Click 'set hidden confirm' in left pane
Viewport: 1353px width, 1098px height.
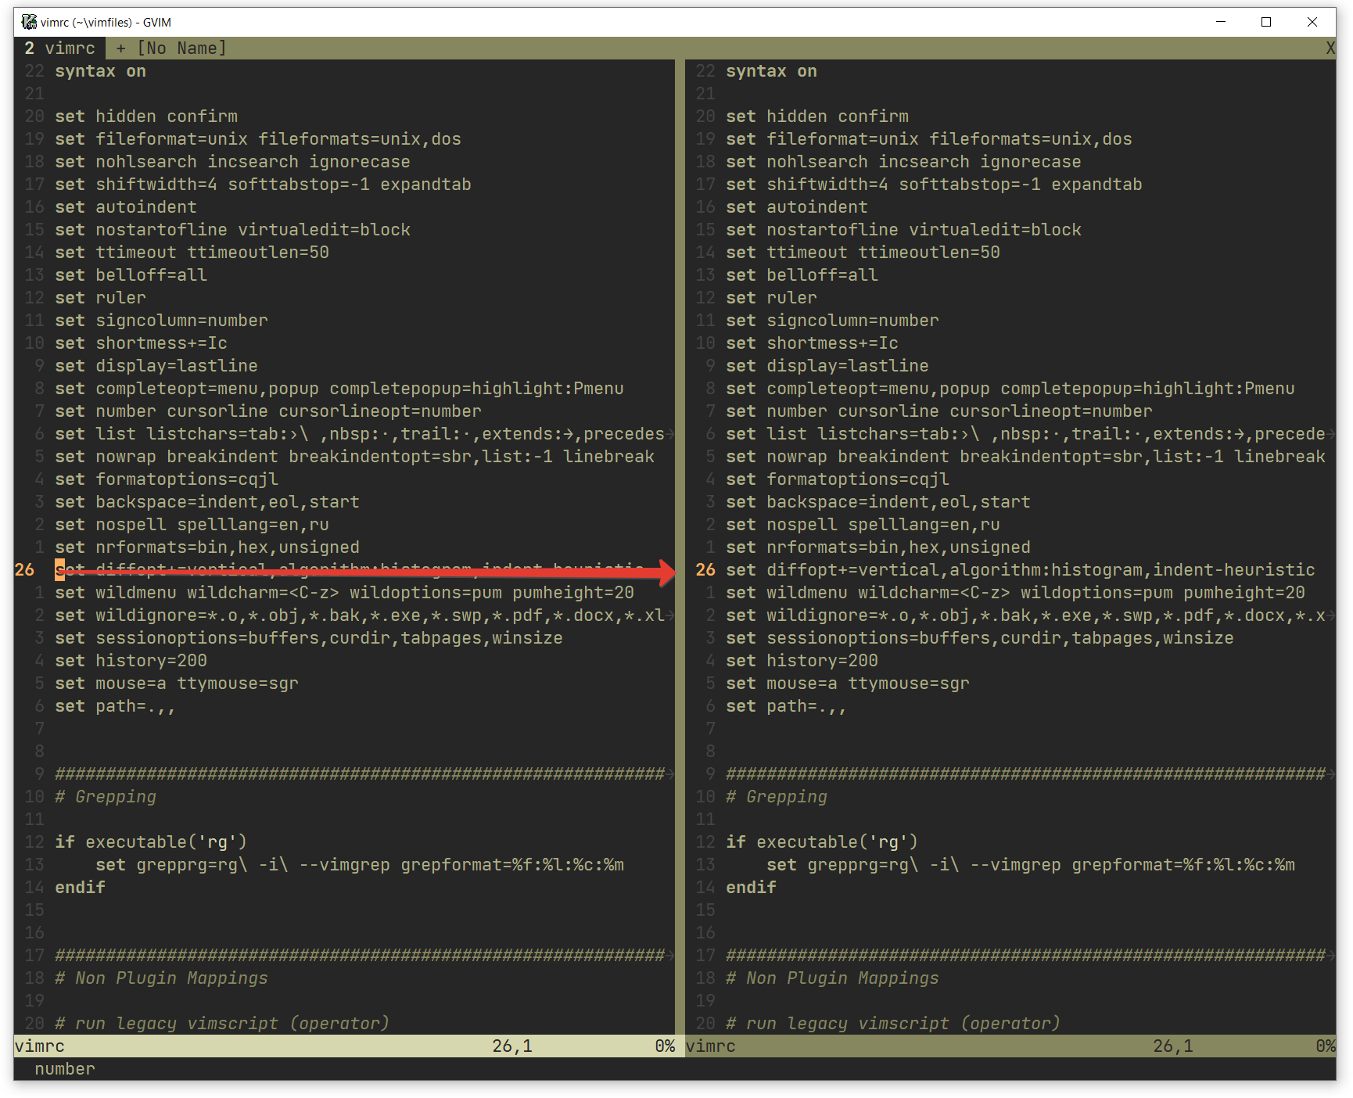146,117
